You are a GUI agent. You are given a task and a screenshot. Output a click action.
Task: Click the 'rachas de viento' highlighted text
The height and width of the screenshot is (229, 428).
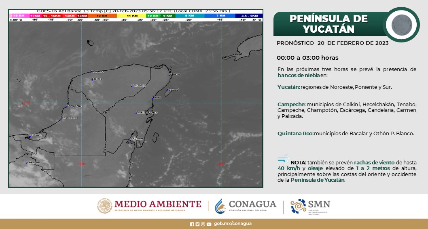pyautogui.click(x=375, y=162)
